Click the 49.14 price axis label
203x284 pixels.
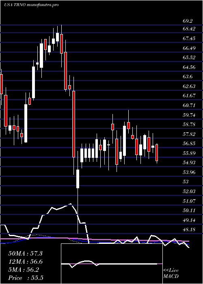(x=189, y=220)
